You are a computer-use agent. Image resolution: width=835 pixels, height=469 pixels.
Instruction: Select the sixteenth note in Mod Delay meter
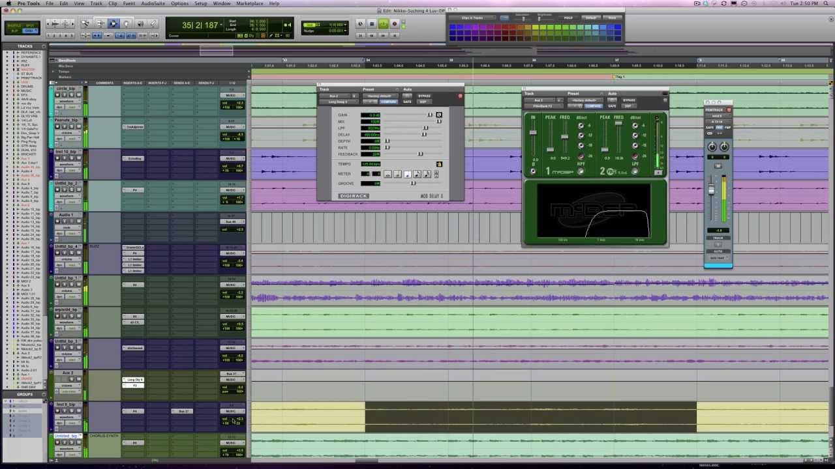click(x=427, y=175)
